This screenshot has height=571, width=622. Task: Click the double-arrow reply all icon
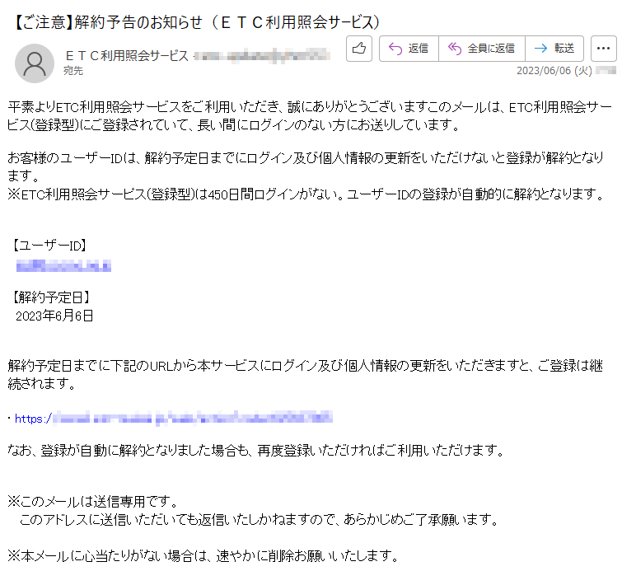coord(455,49)
